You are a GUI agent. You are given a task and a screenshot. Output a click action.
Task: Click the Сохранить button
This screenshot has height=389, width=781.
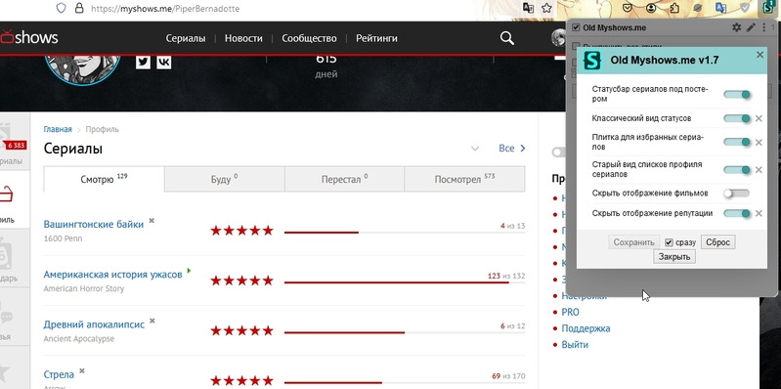(633, 242)
